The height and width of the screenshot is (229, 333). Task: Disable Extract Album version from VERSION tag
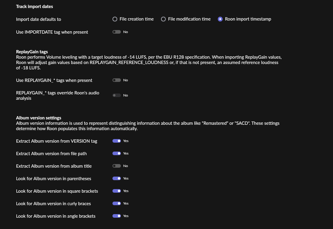tap(117, 141)
